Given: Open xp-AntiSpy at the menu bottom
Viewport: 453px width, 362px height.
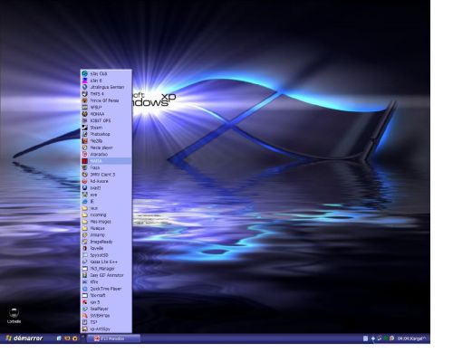Looking at the screenshot, I should (106, 329).
